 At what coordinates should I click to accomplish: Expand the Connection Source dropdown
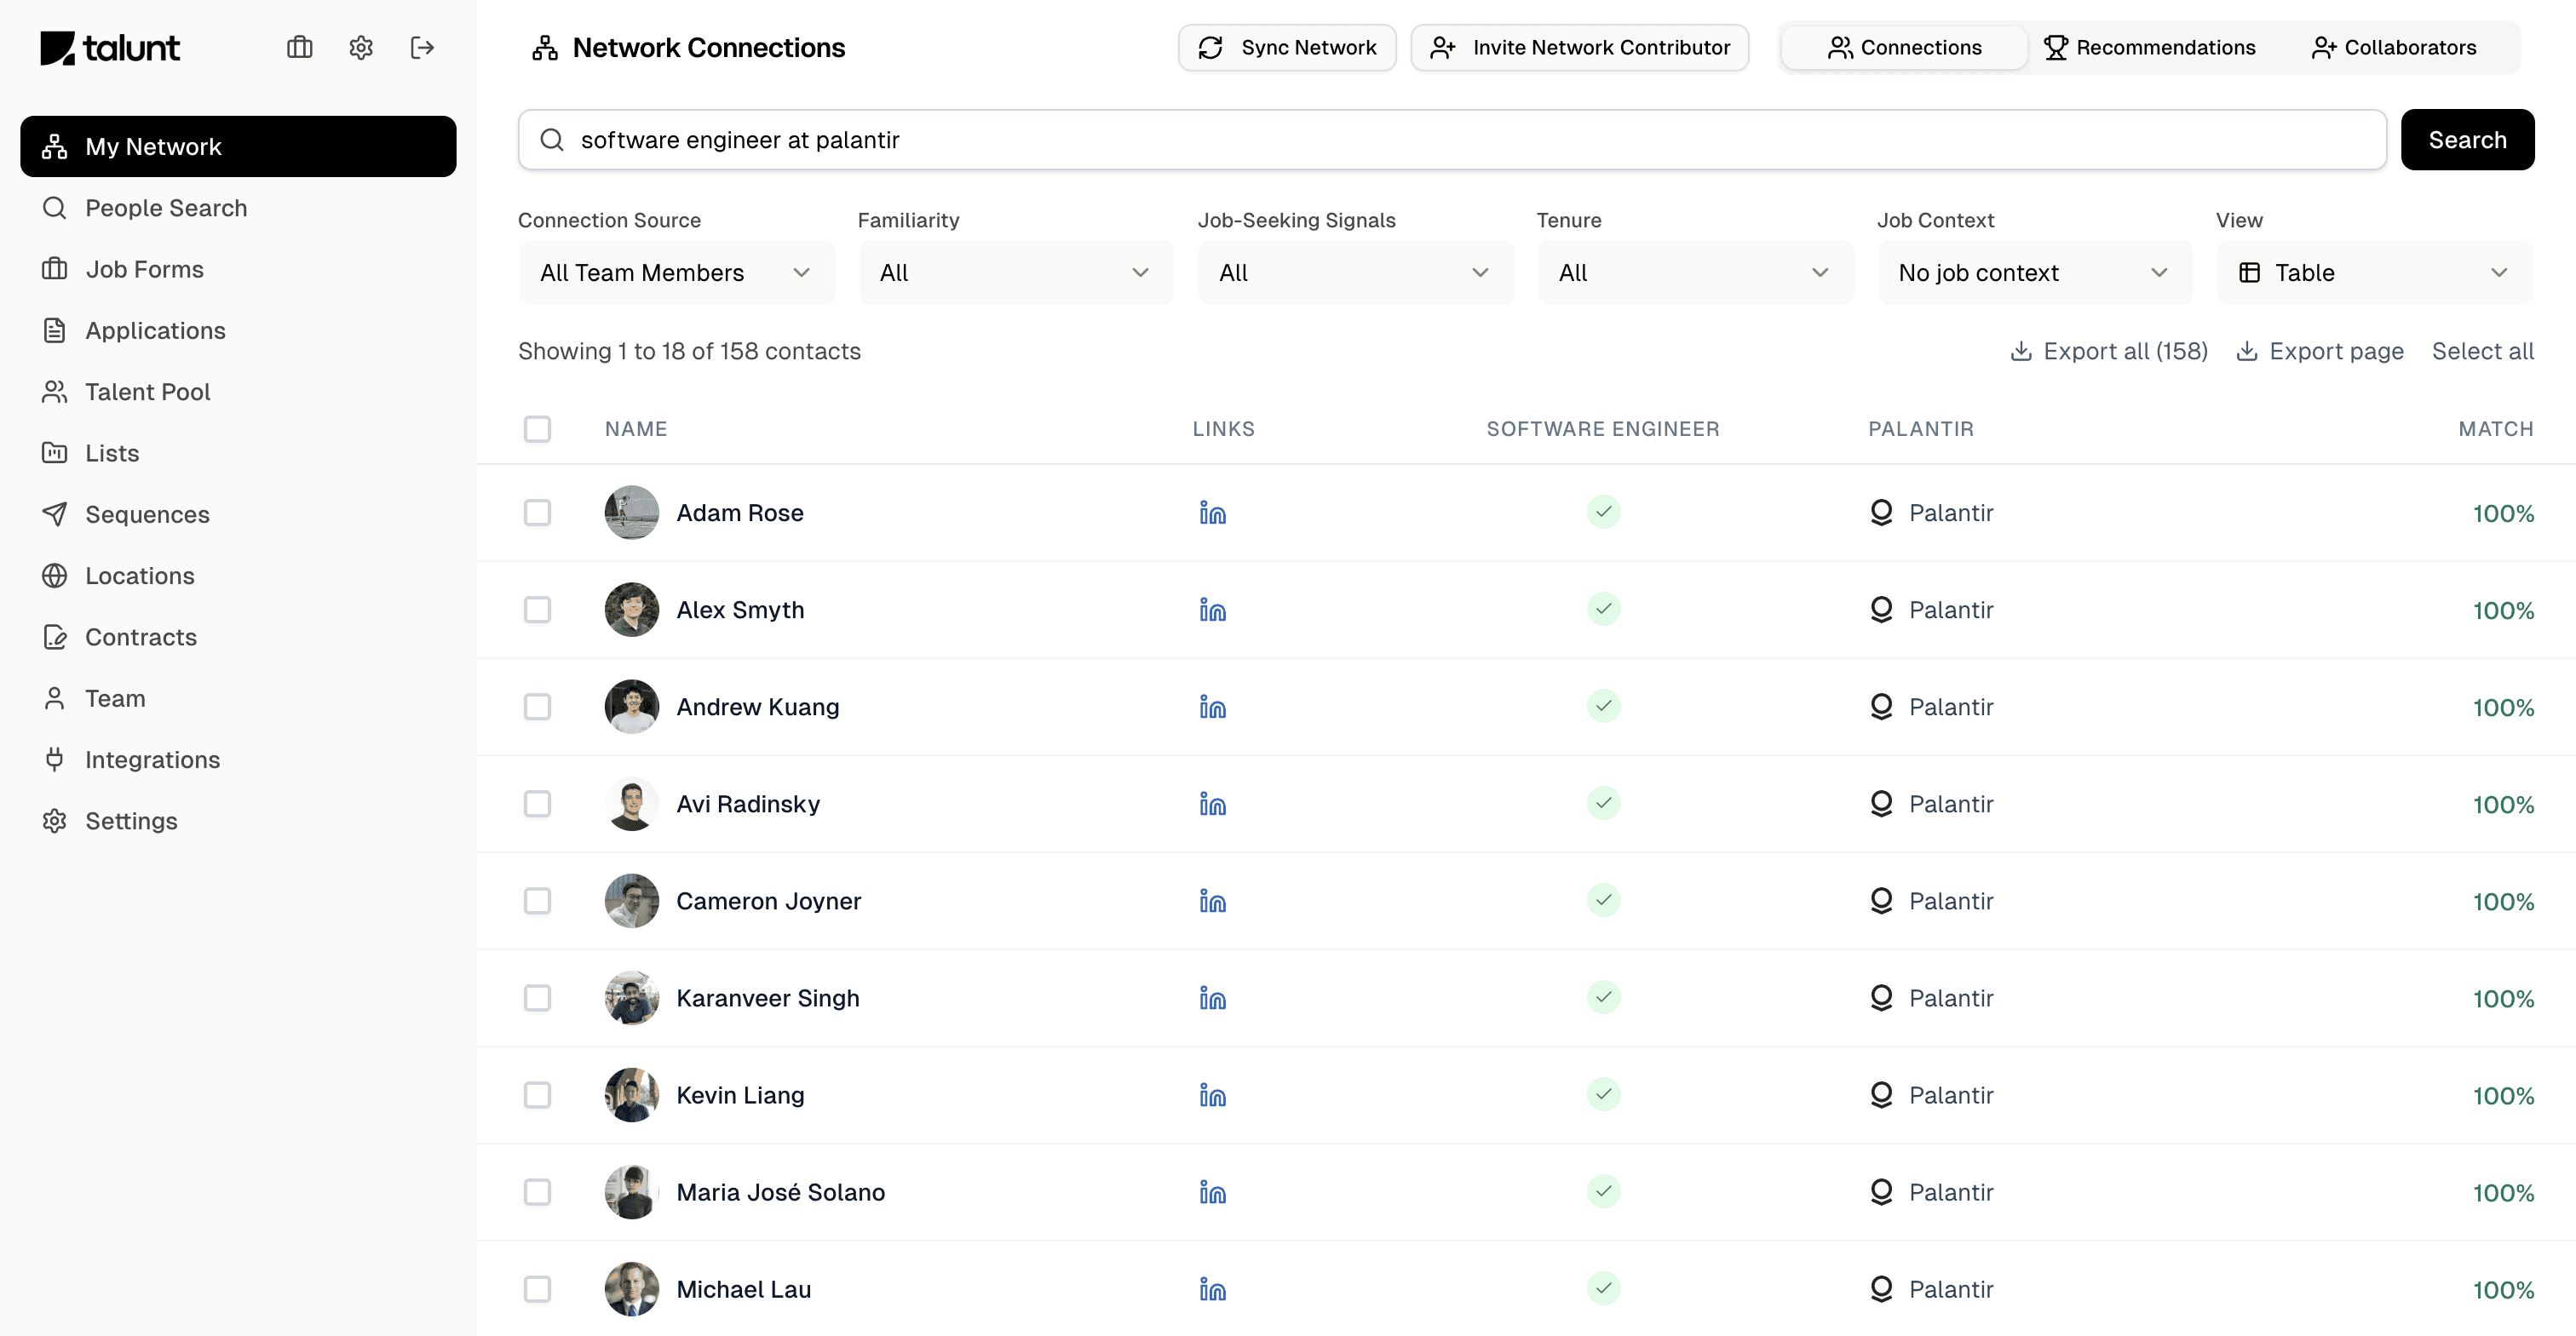click(676, 272)
